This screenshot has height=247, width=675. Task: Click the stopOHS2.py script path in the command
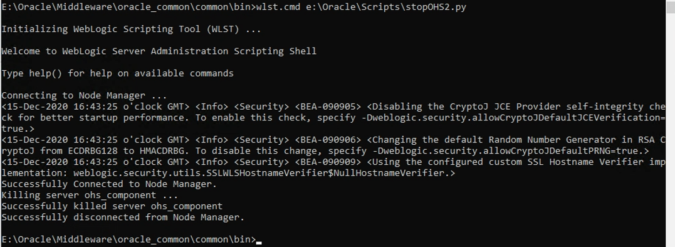pos(387,8)
